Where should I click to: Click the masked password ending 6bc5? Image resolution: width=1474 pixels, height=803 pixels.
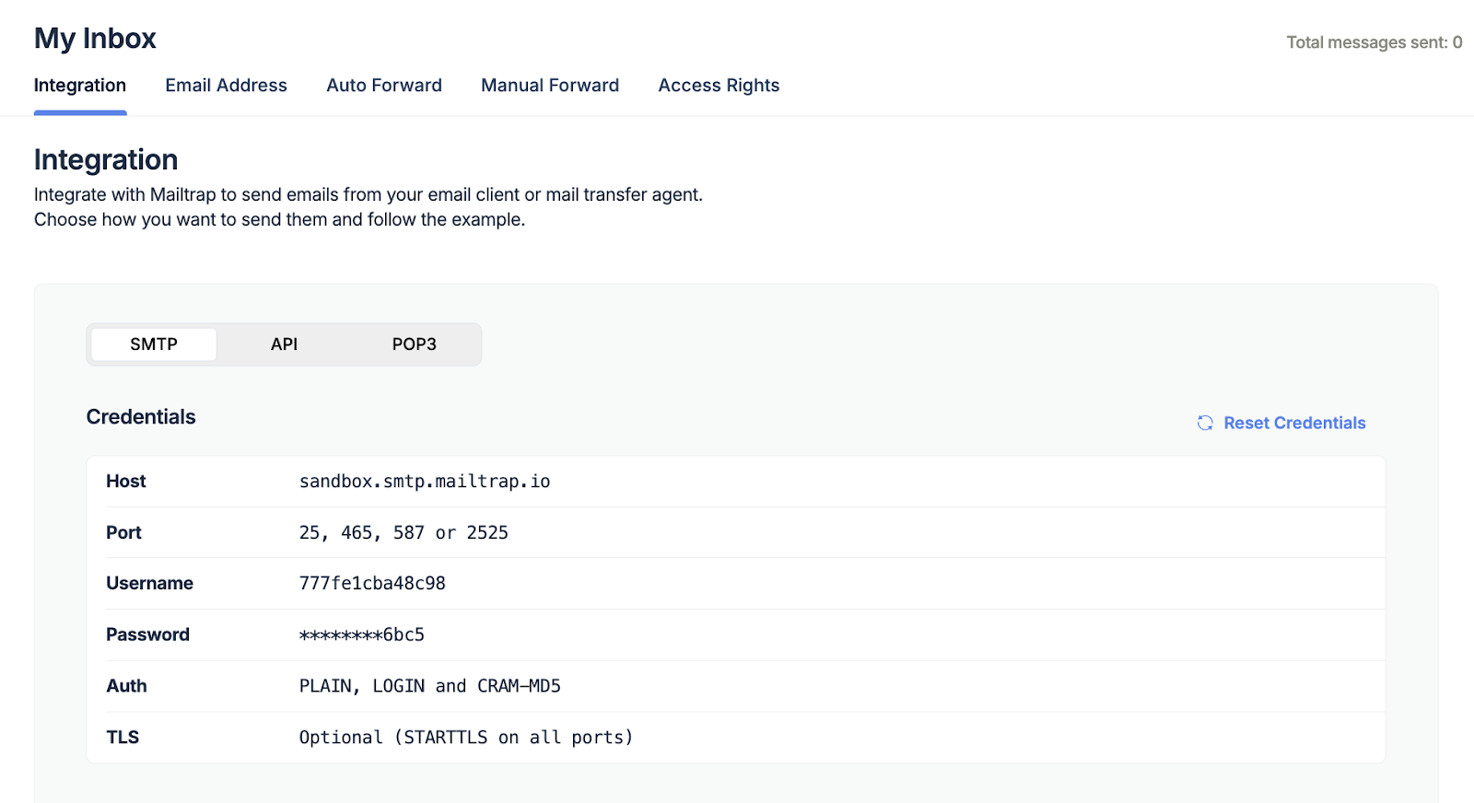[362, 634]
